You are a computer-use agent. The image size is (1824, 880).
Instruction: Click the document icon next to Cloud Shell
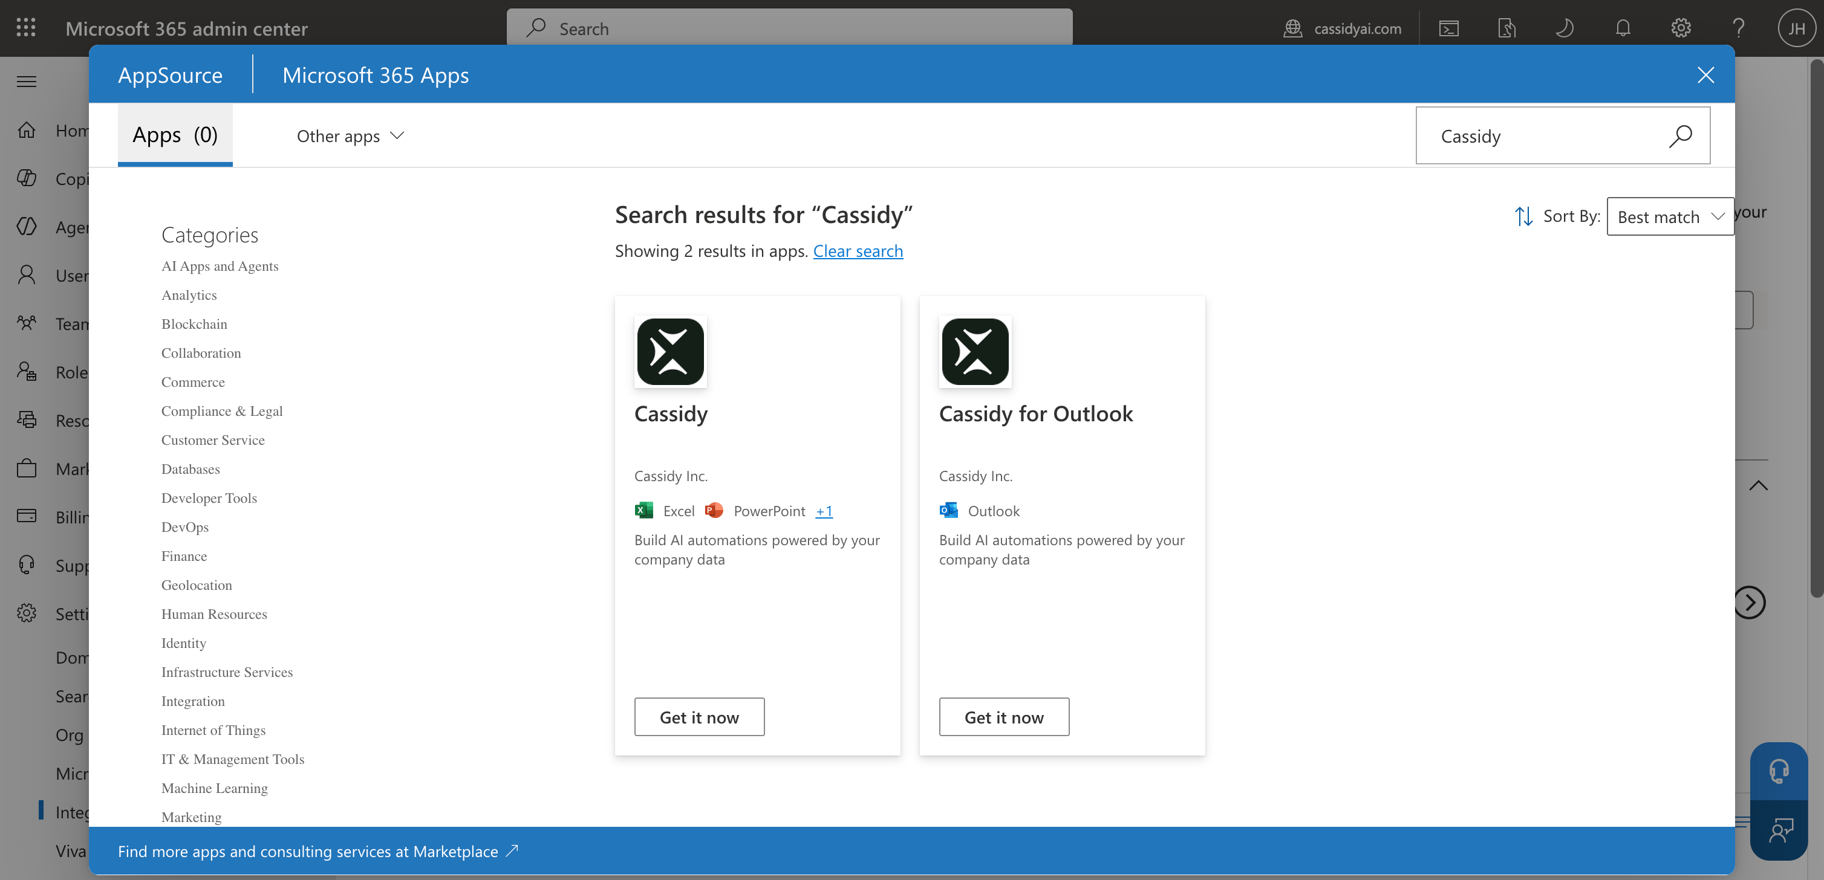coord(1506,28)
